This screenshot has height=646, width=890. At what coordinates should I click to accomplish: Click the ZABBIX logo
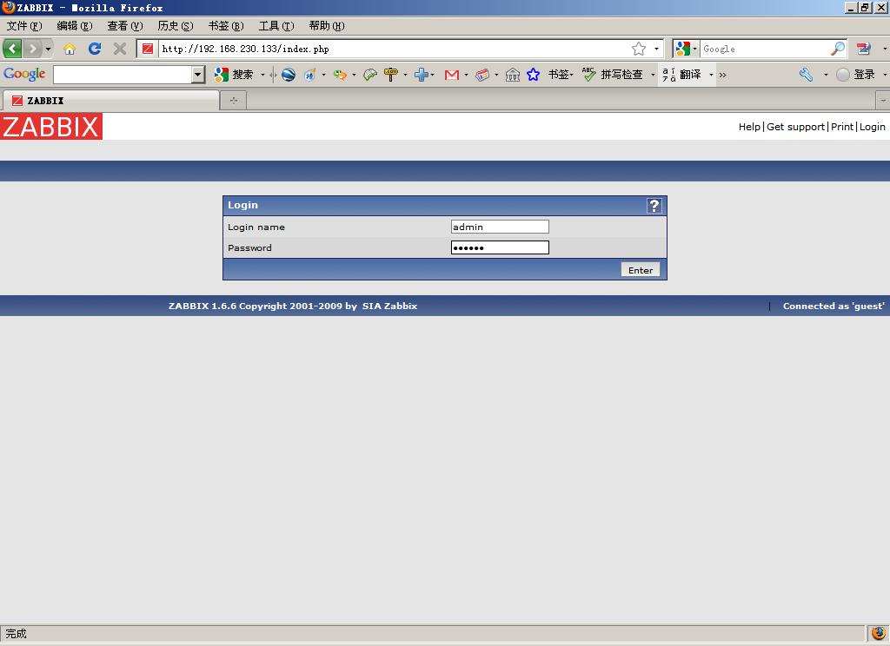click(x=51, y=126)
